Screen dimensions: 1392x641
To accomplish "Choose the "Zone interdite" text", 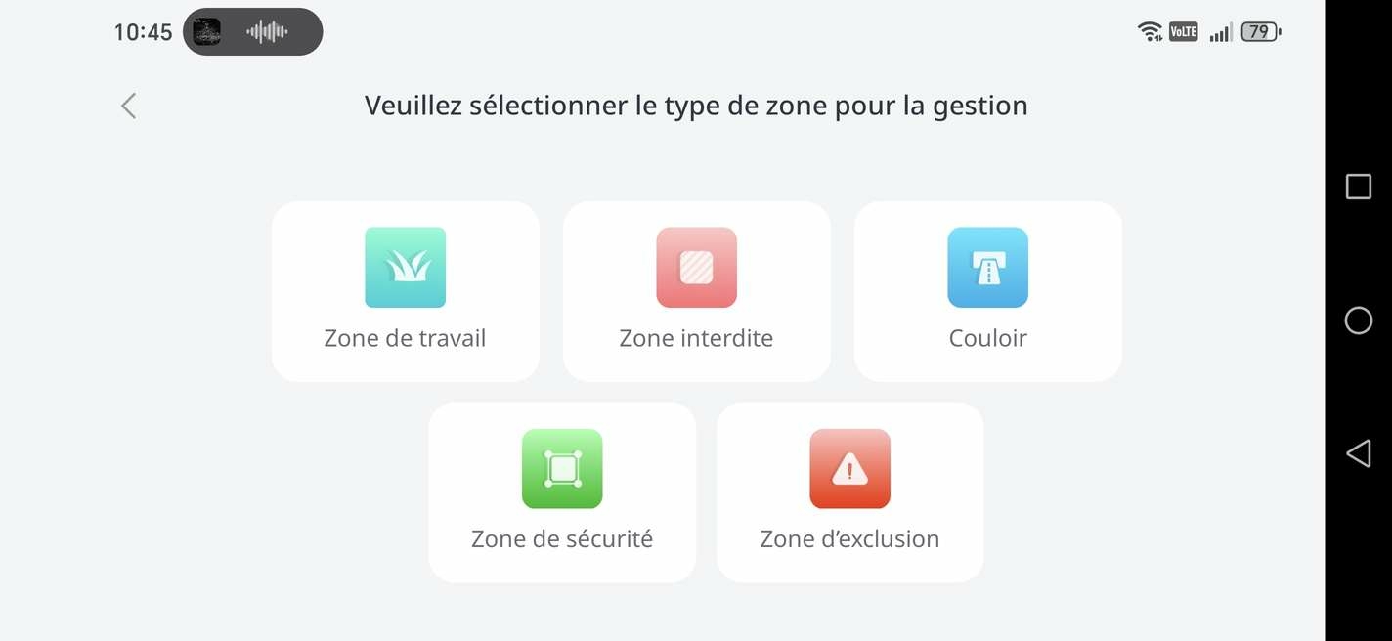I will tap(696, 338).
